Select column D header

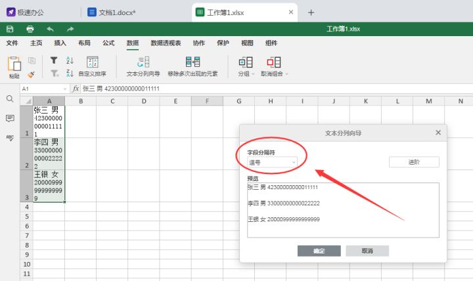click(x=144, y=101)
